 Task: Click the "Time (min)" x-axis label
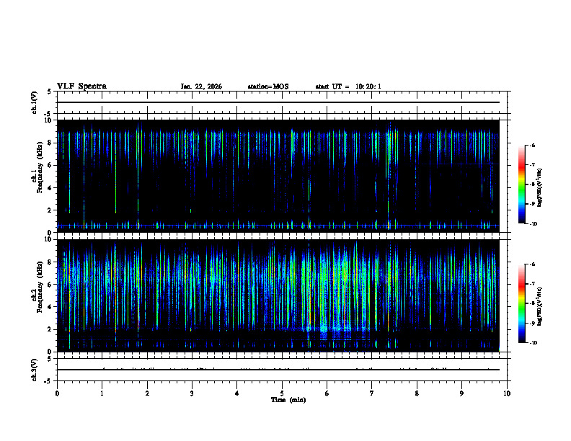pyautogui.click(x=288, y=400)
